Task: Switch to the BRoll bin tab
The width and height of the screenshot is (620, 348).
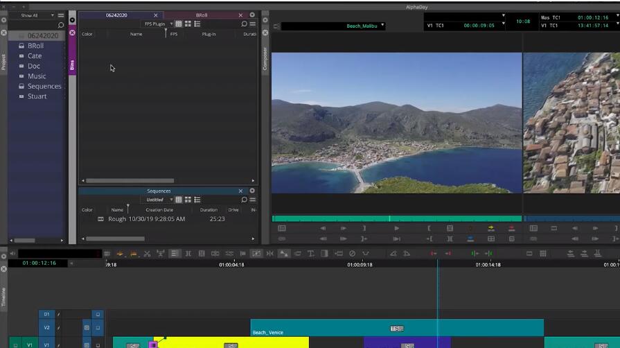Action: pyautogui.click(x=202, y=15)
